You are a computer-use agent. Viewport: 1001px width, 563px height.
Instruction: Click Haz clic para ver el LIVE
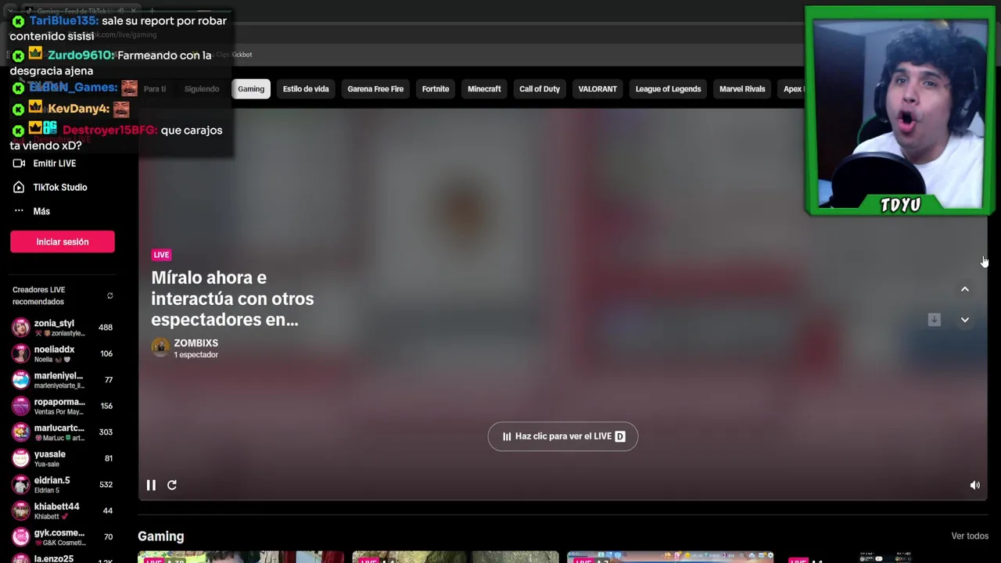coord(563,436)
